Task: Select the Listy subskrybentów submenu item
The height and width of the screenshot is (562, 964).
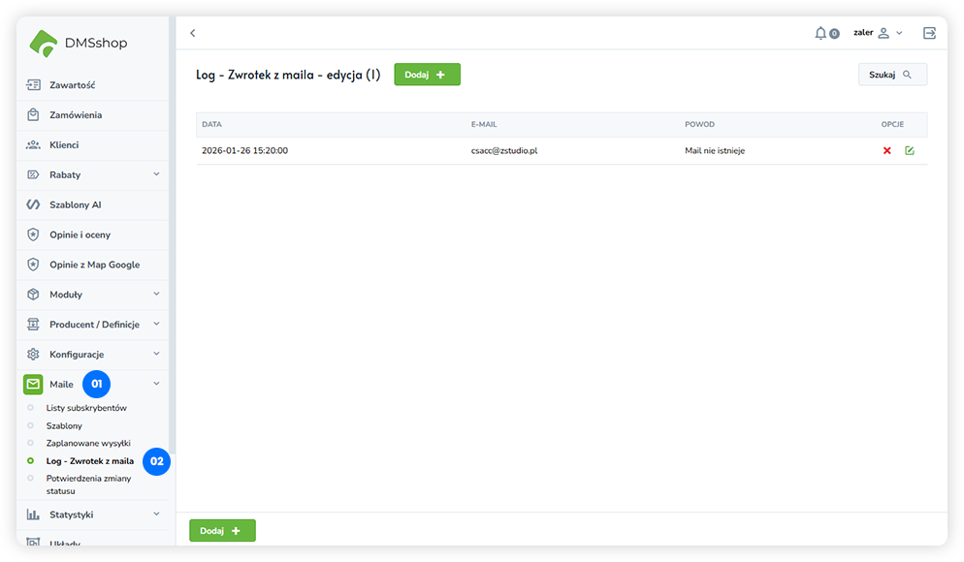Action: pyautogui.click(x=86, y=408)
